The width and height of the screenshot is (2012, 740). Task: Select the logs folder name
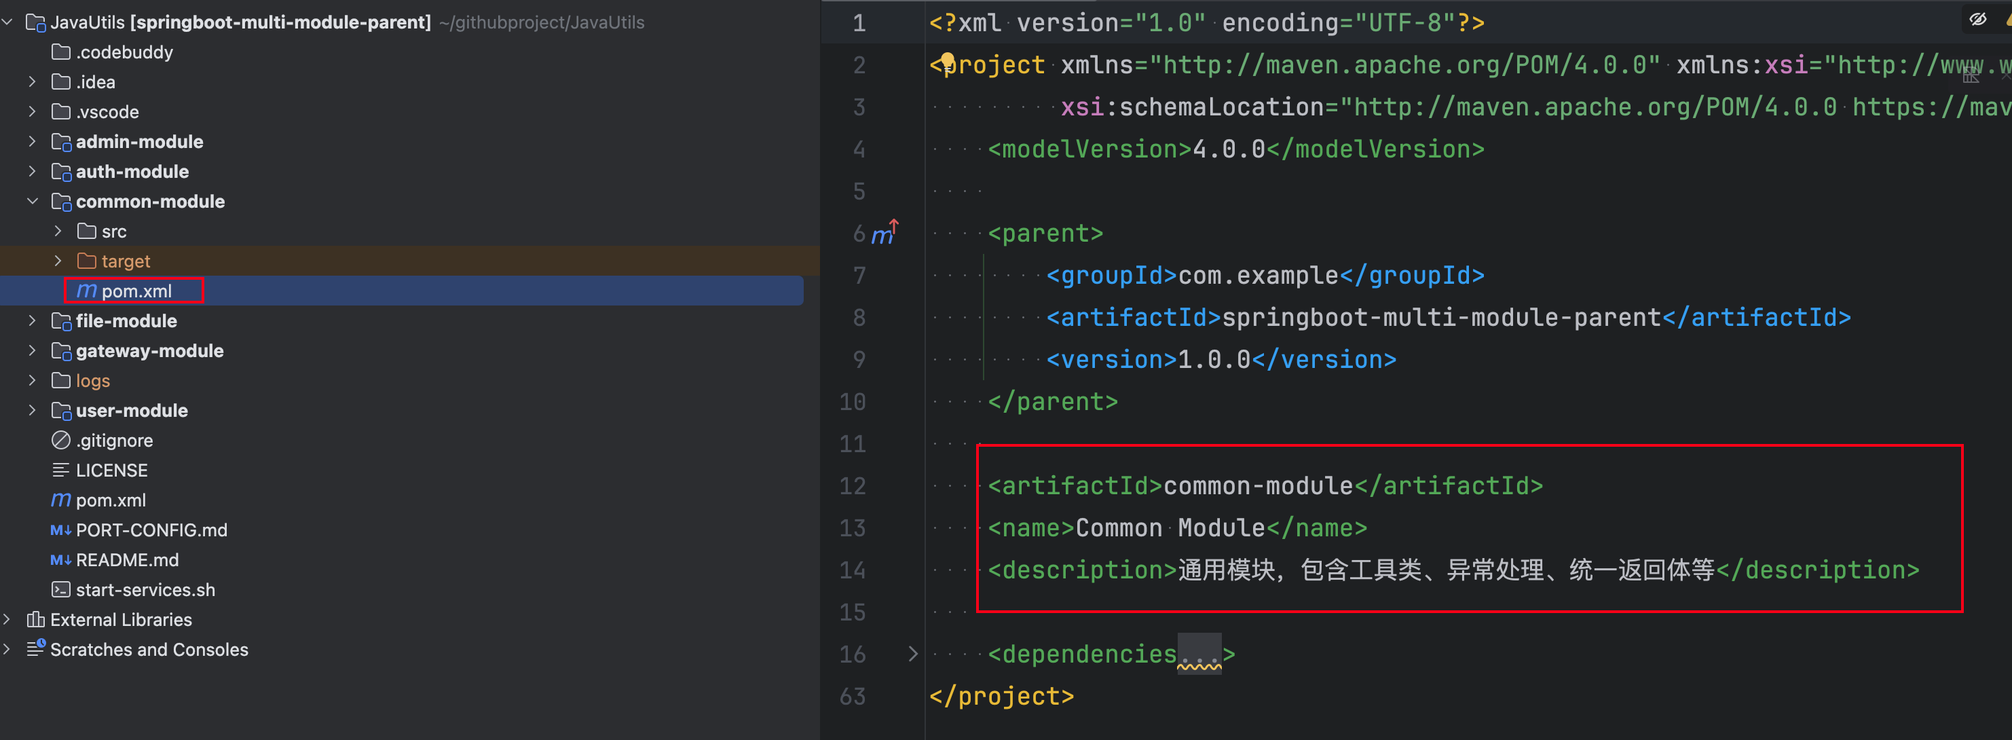93,381
